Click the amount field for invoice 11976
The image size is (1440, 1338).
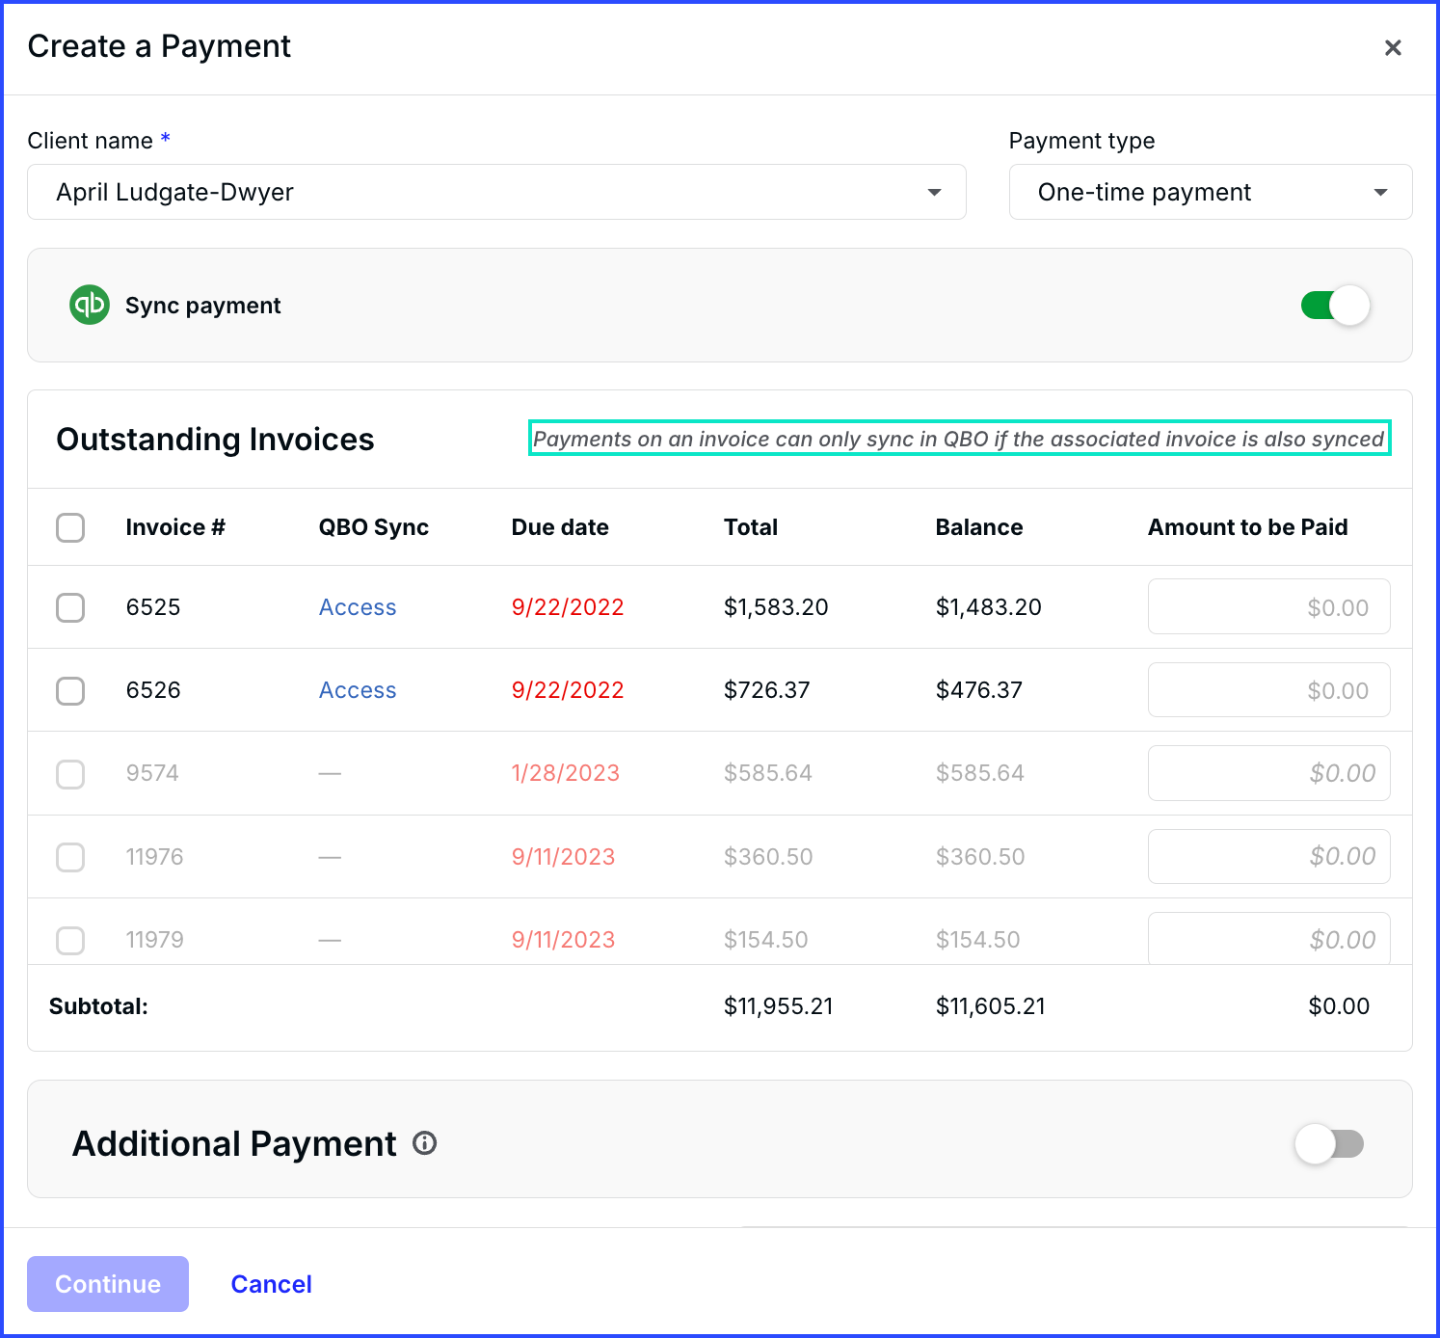pyautogui.click(x=1268, y=856)
